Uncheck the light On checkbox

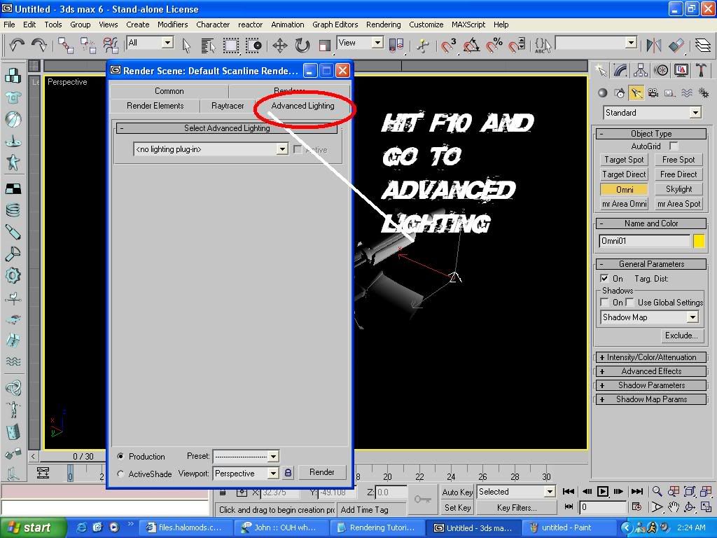click(x=604, y=278)
